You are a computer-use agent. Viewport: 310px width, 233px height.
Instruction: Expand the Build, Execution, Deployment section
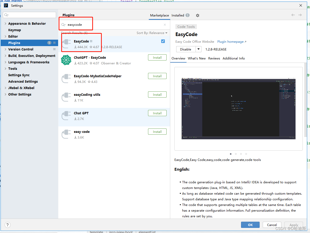[6, 56]
